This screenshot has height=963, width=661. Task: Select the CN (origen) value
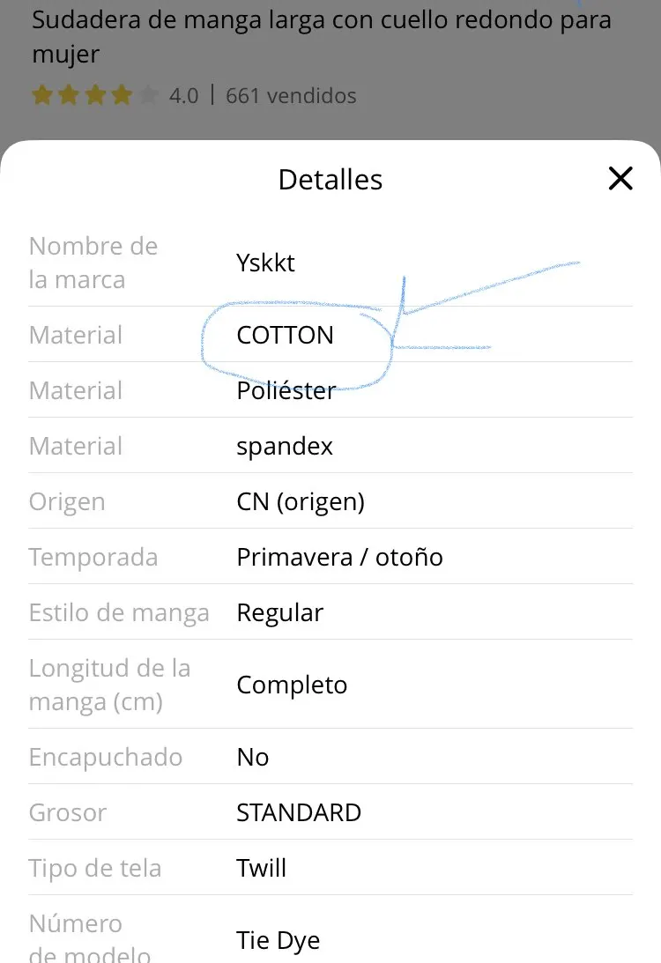[x=301, y=502]
